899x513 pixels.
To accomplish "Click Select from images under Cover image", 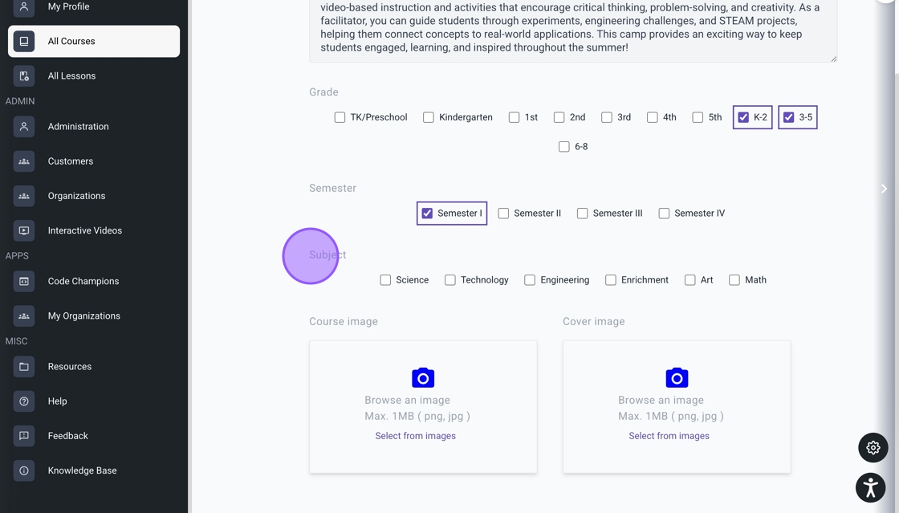I will click(669, 436).
